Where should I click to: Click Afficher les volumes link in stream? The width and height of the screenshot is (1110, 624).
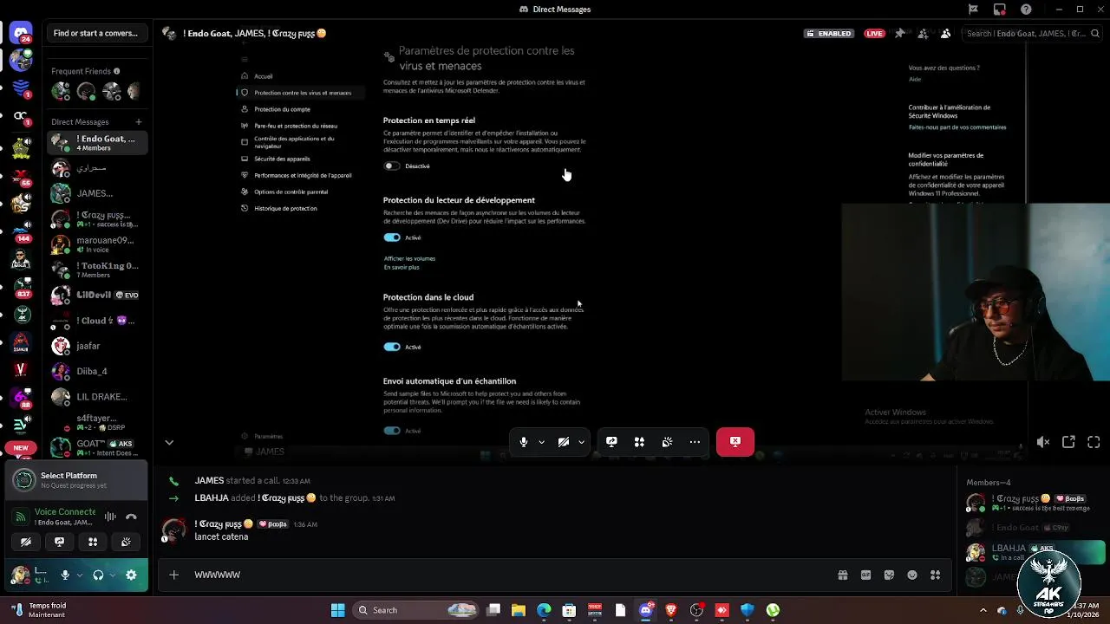tap(409, 258)
